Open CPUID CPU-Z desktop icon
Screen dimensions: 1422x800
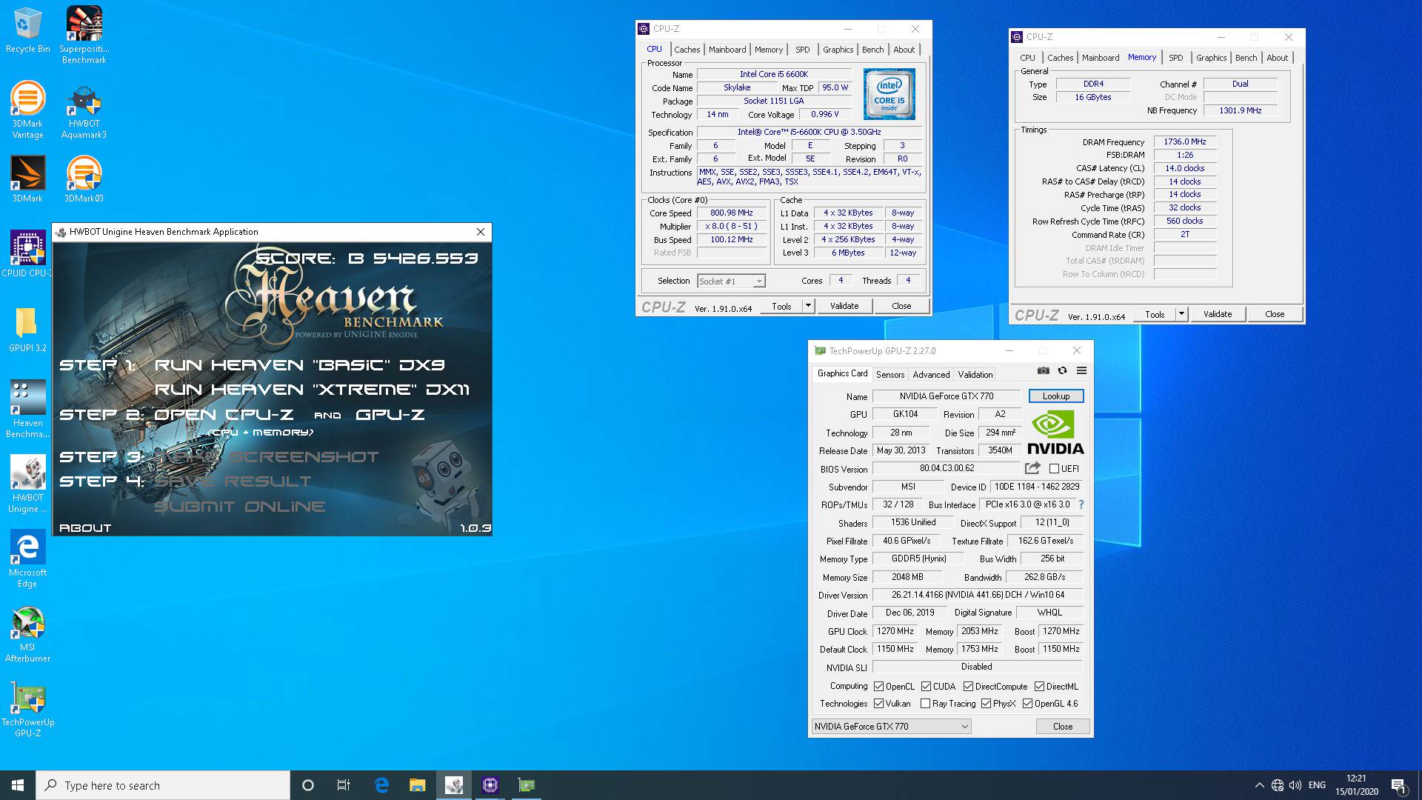point(27,253)
